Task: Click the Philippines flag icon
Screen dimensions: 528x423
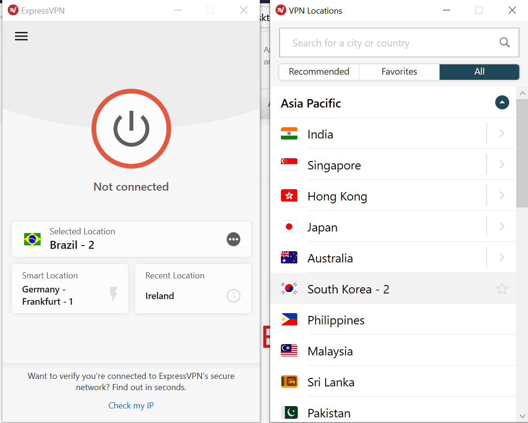Action: (x=289, y=320)
